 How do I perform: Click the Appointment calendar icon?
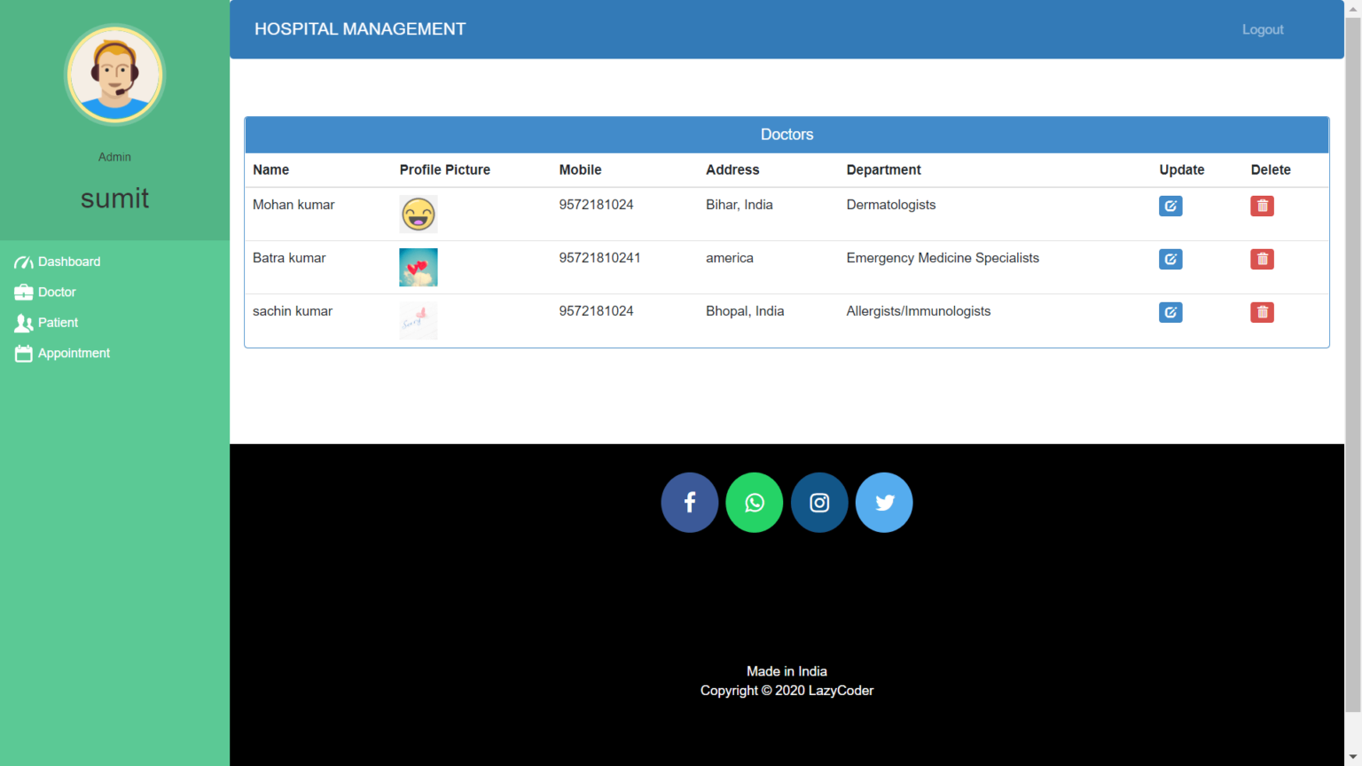pyautogui.click(x=23, y=353)
